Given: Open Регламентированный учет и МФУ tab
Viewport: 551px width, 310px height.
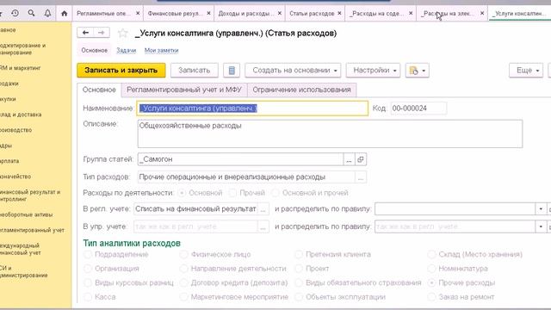Looking at the screenshot, I should coord(184,90).
